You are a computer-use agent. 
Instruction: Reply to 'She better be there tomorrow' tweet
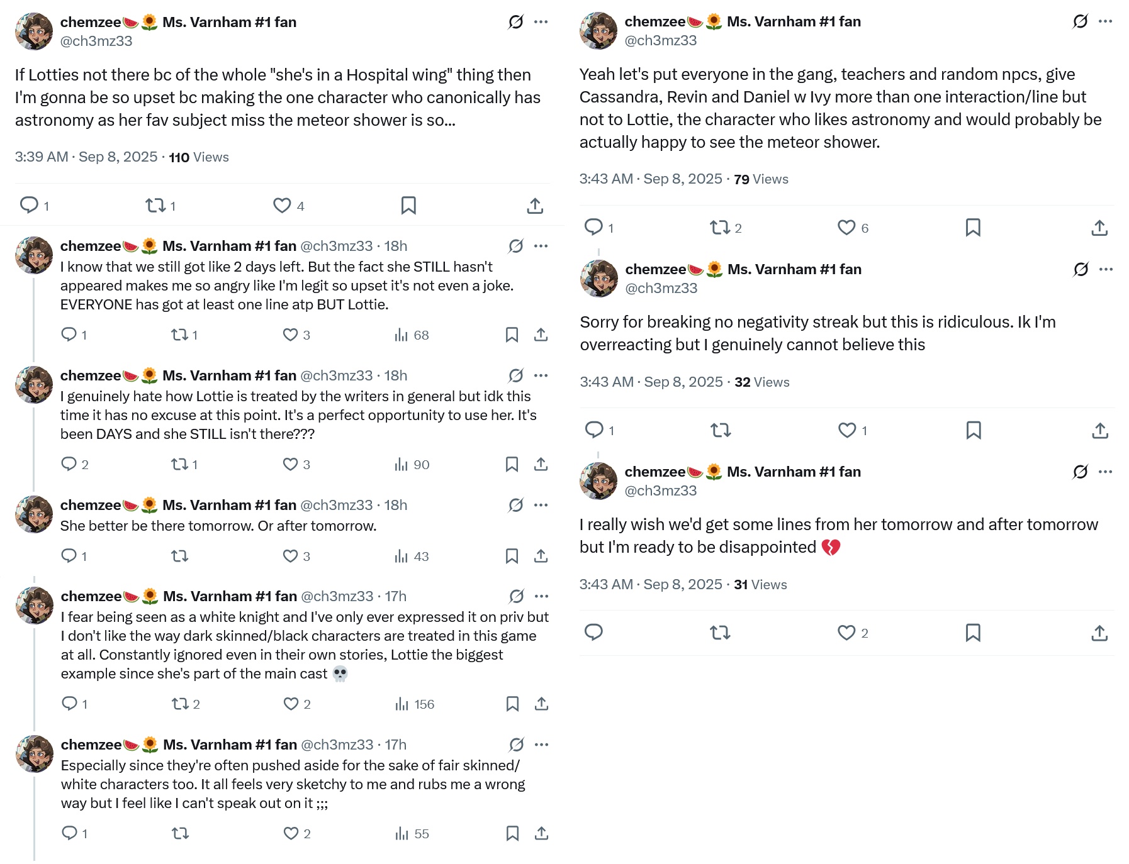coord(74,556)
